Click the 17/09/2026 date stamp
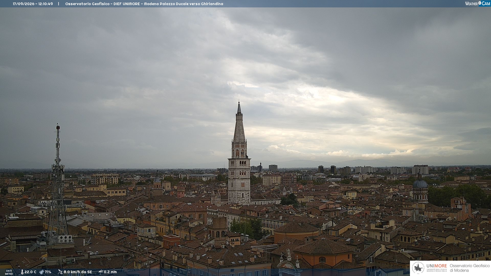 24,4
